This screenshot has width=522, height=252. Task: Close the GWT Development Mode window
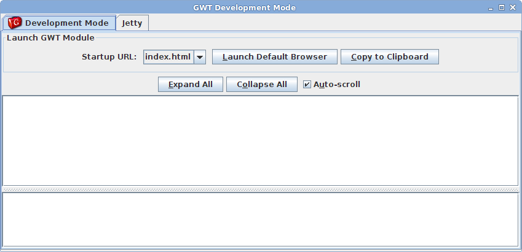pos(513,7)
